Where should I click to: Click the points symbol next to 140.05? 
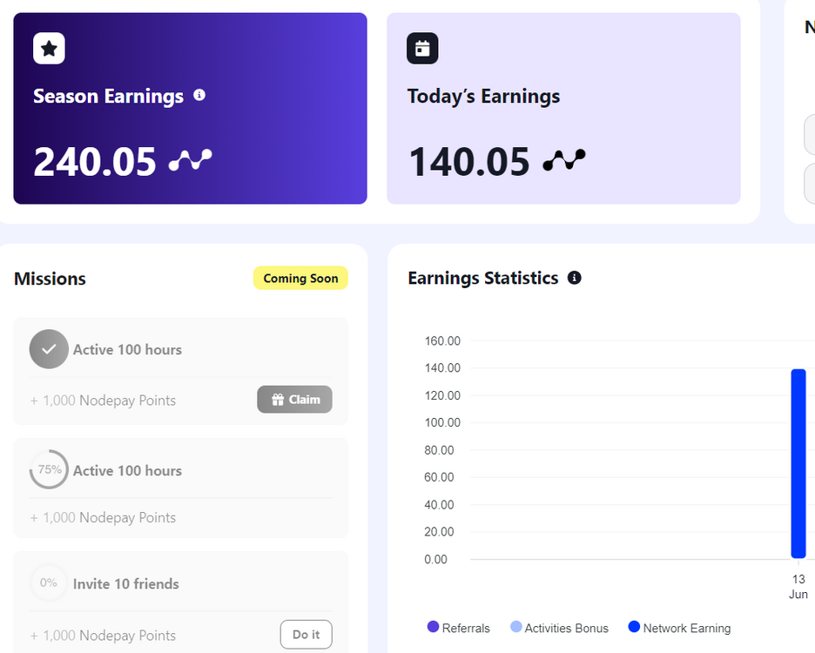[564, 160]
